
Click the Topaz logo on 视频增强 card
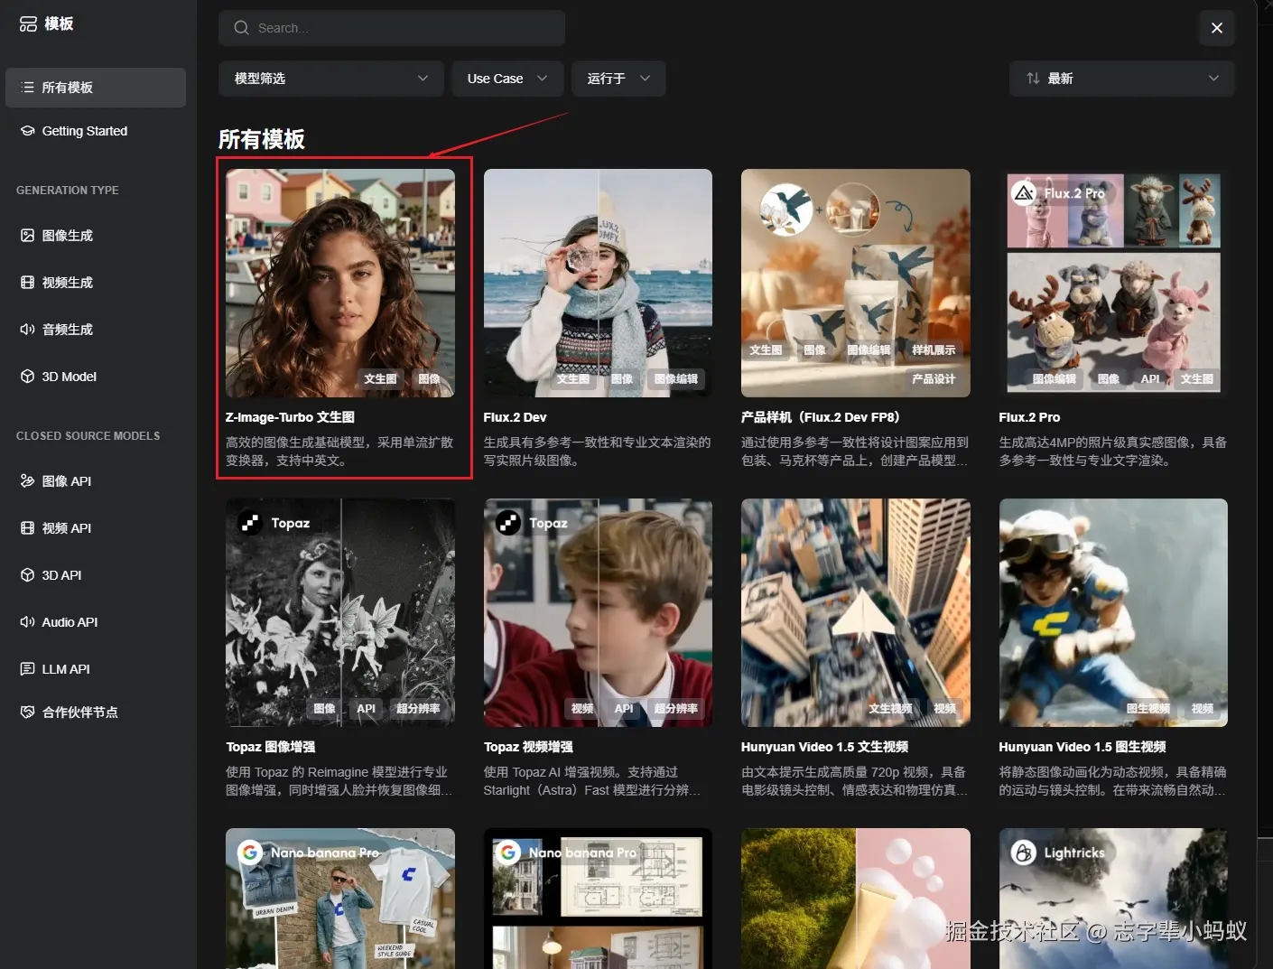click(x=508, y=523)
